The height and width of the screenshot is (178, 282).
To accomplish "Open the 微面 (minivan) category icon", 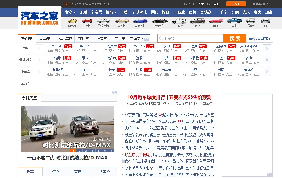I will coord(251,21).
